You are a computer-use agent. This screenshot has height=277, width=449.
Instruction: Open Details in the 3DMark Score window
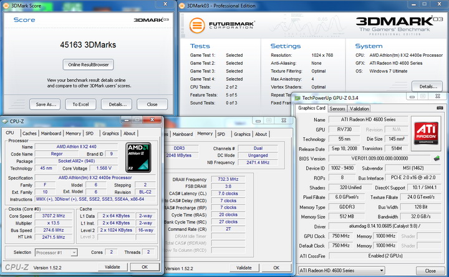pos(117,105)
